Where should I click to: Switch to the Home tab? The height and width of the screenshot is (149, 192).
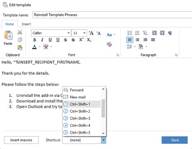pyautogui.click(x=9, y=24)
